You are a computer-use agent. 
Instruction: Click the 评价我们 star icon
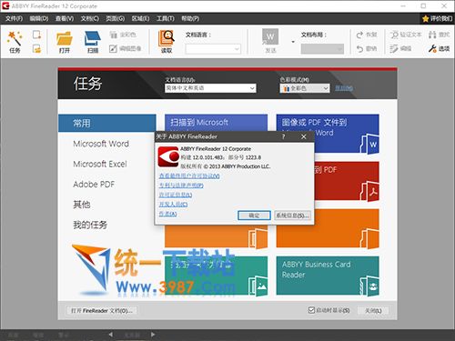pyautogui.click(x=425, y=19)
